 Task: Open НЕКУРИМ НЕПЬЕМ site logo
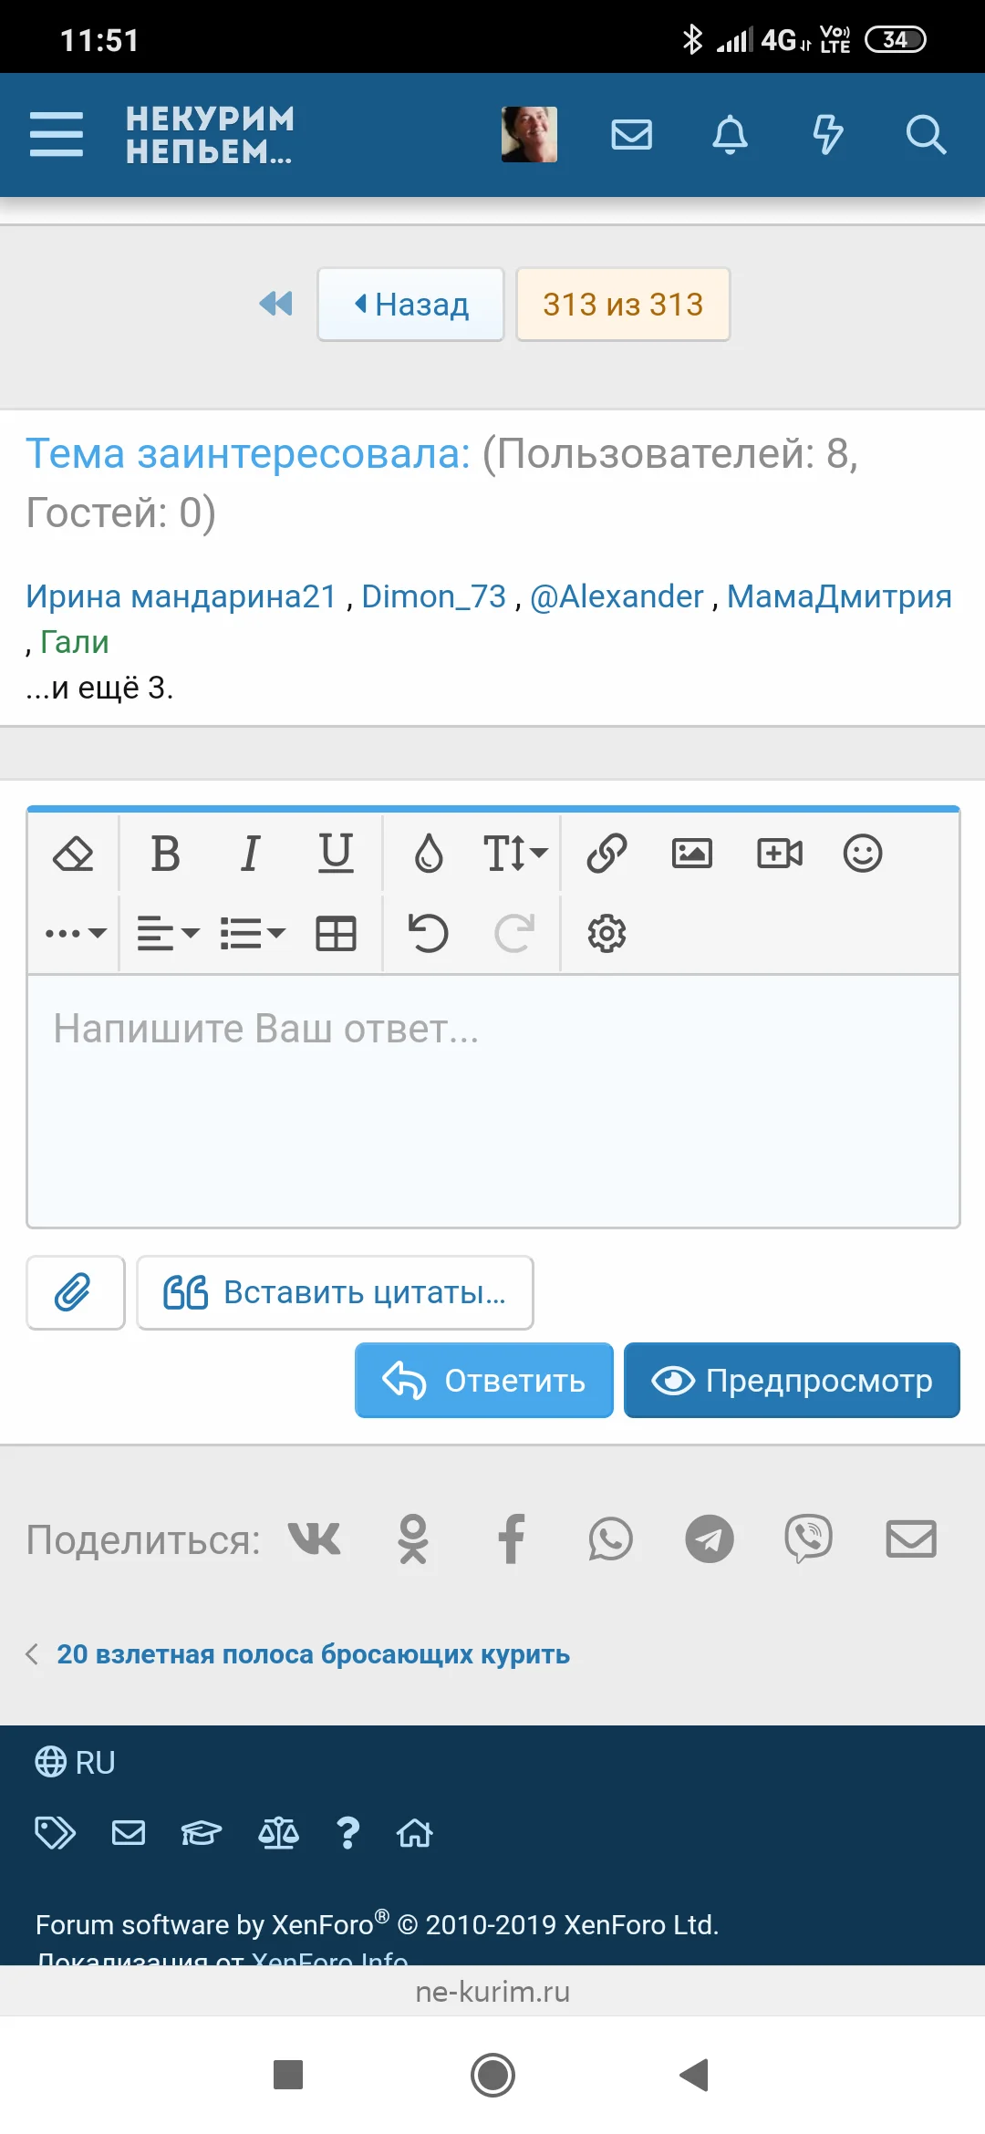click(x=211, y=134)
